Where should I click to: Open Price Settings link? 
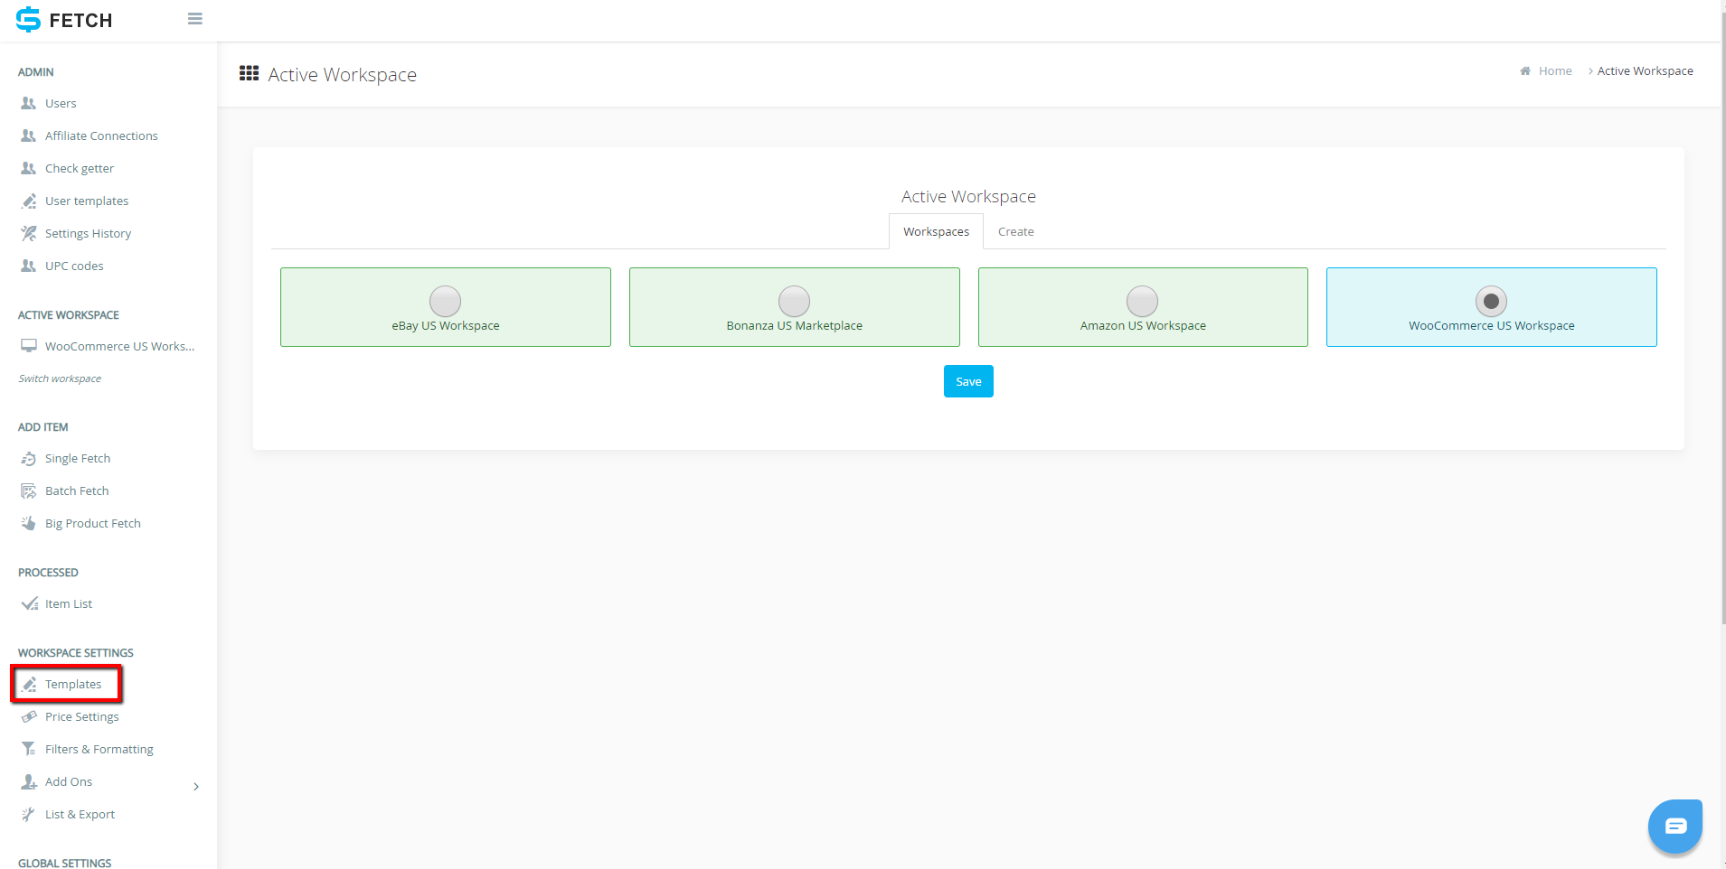[82, 716]
